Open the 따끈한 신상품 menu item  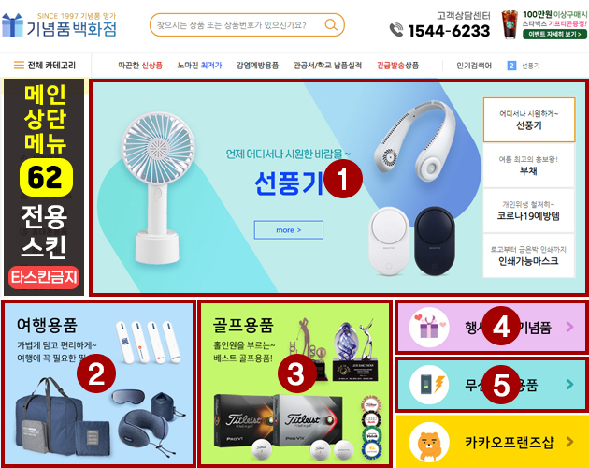[140, 66]
